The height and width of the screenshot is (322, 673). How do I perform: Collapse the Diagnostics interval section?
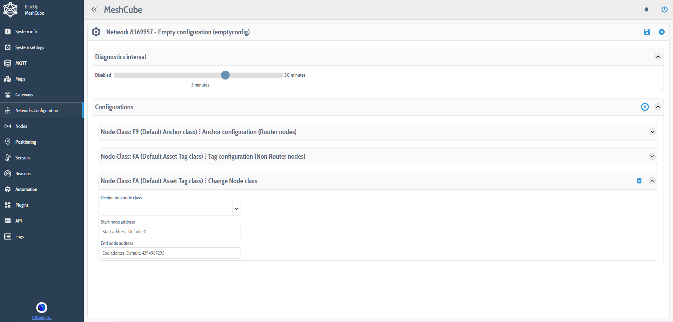[x=658, y=57]
